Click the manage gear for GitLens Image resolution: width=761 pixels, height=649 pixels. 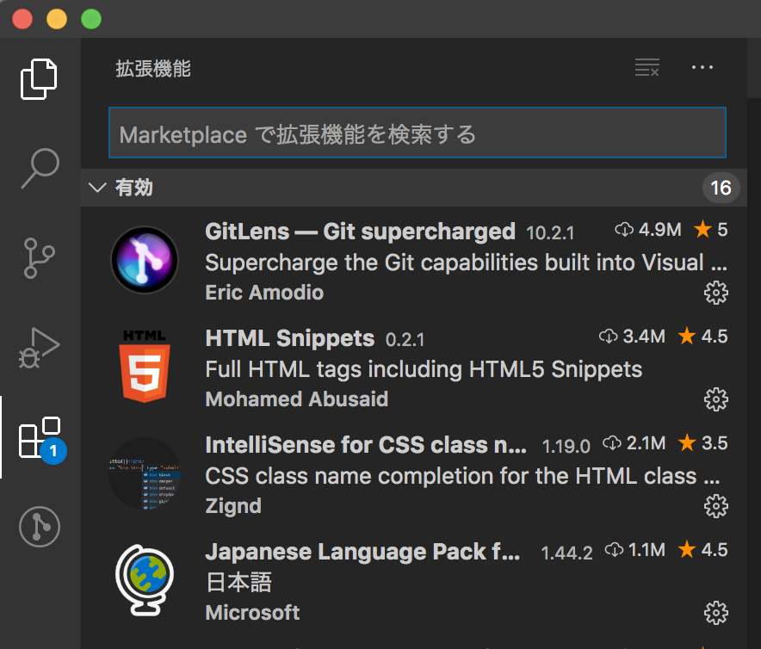pyautogui.click(x=716, y=293)
